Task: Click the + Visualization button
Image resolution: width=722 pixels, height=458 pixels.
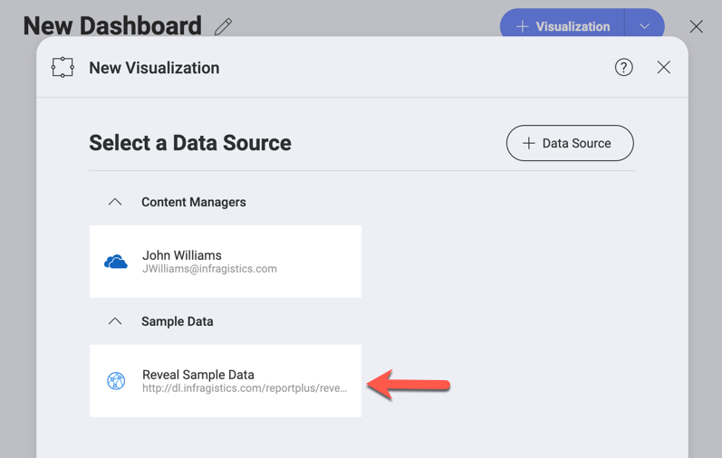Action: click(x=563, y=26)
